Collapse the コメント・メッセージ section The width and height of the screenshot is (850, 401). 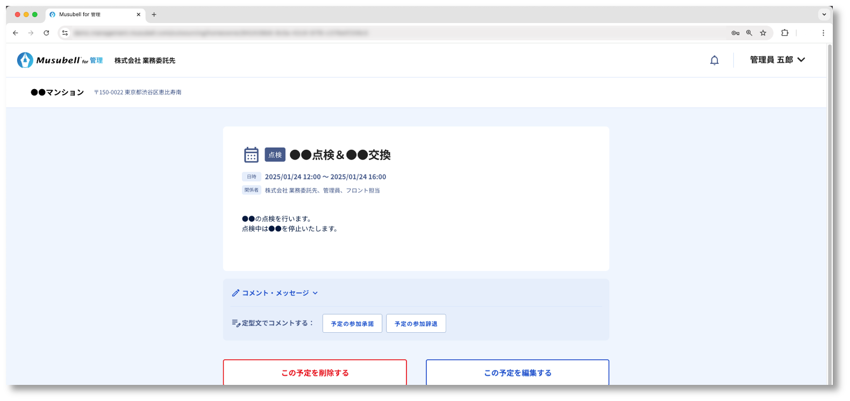click(x=315, y=293)
